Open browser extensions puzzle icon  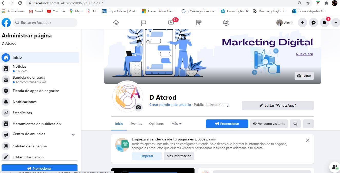click(x=326, y=3)
